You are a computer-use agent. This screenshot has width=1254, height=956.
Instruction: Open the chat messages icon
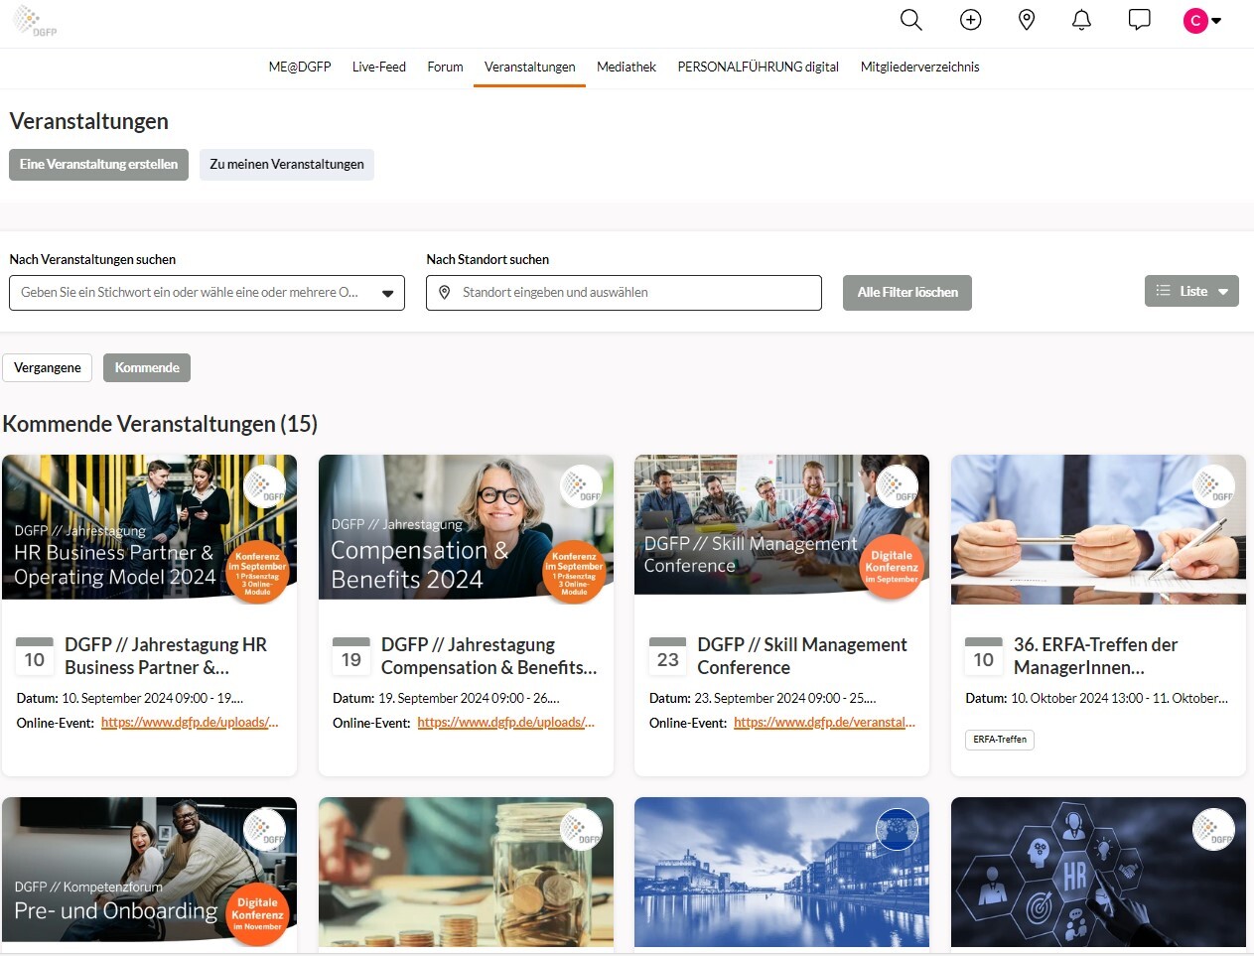pos(1139,20)
